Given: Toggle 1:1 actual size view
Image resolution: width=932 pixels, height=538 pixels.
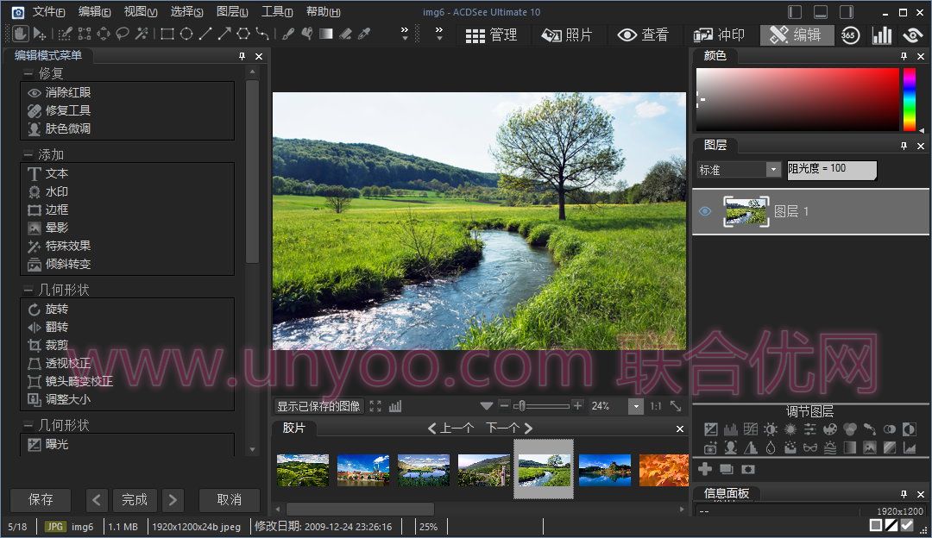Looking at the screenshot, I should [x=656, y=406].
